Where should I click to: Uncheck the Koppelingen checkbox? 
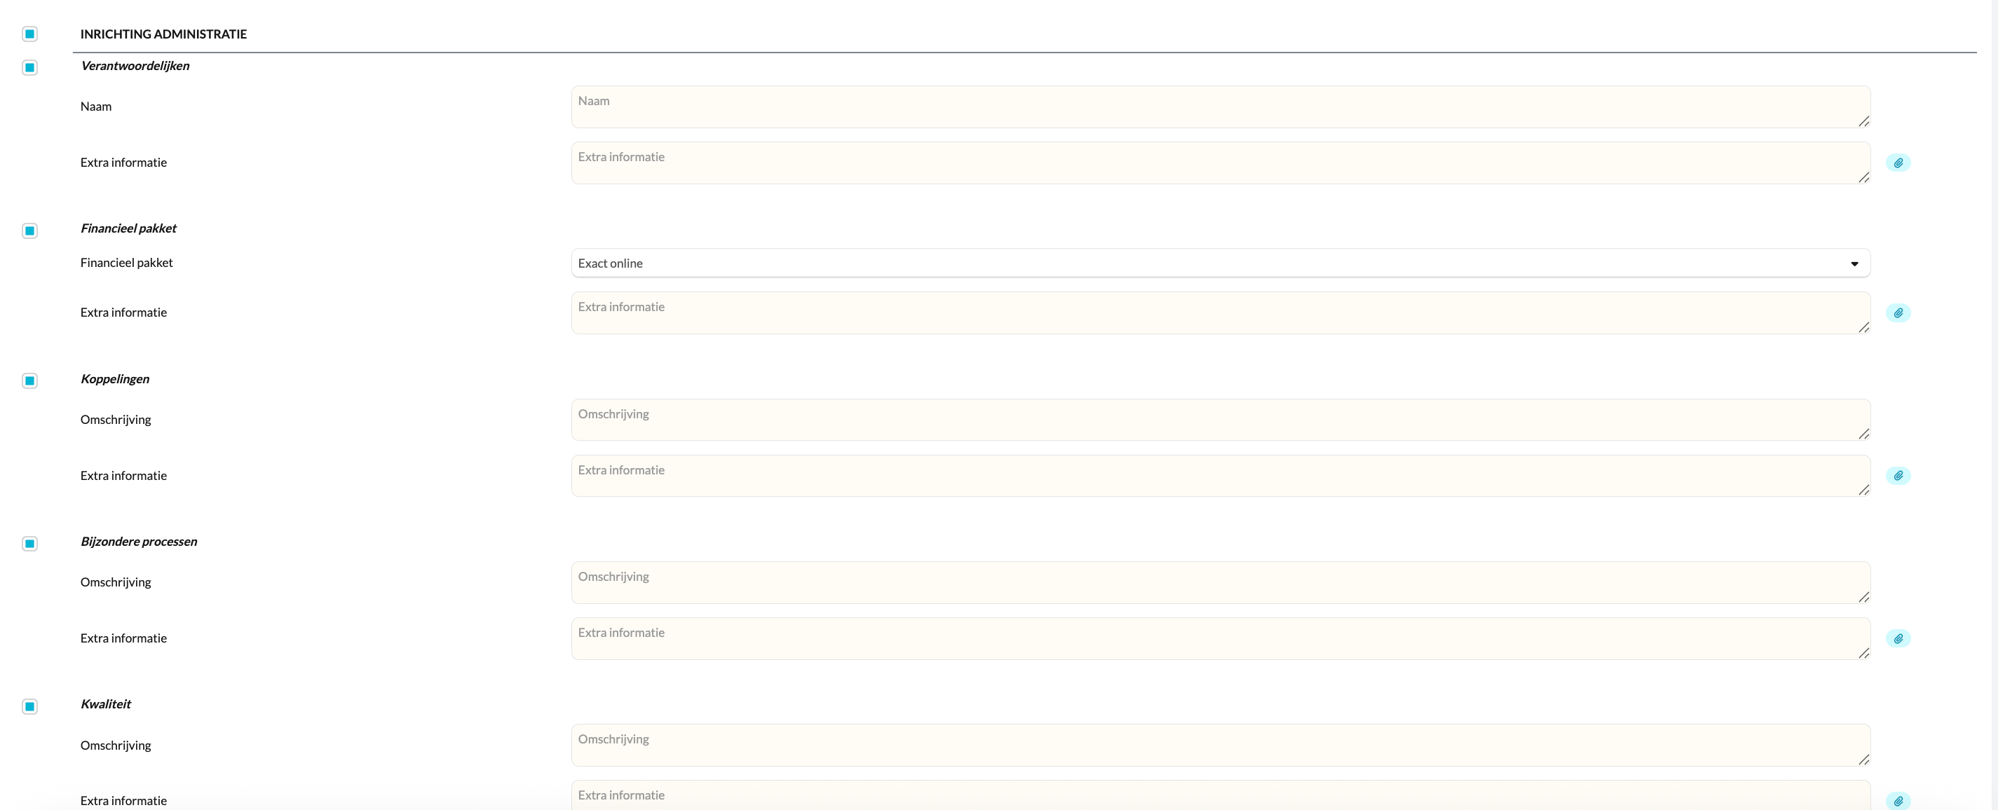click(29, 380)
